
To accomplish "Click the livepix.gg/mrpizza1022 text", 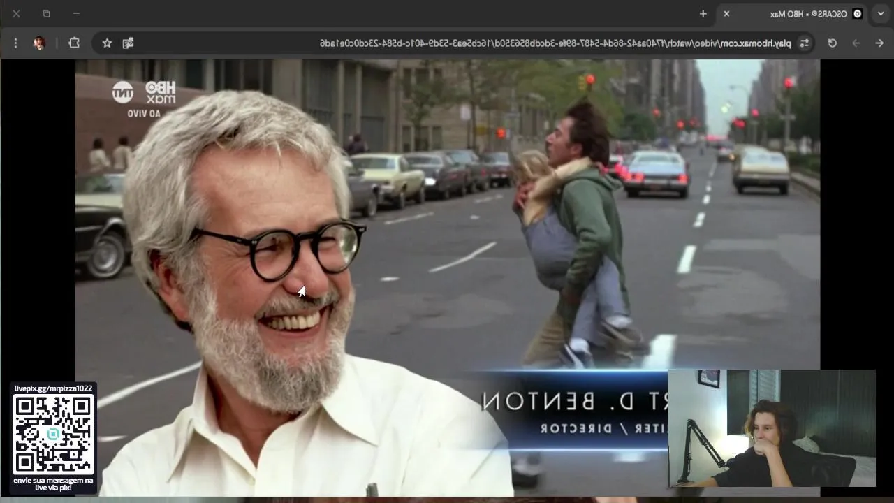I will pos(54,388).
